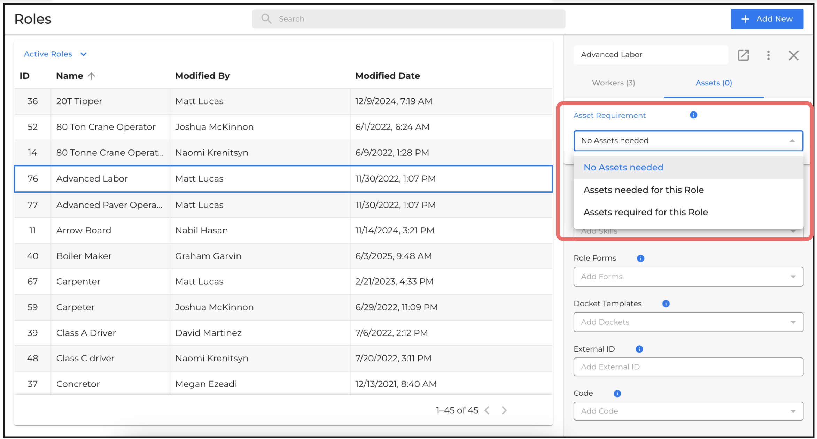817x439 pixels.
Task: Click Megan Ezeadi in Modified By
Action: point(206,384)
